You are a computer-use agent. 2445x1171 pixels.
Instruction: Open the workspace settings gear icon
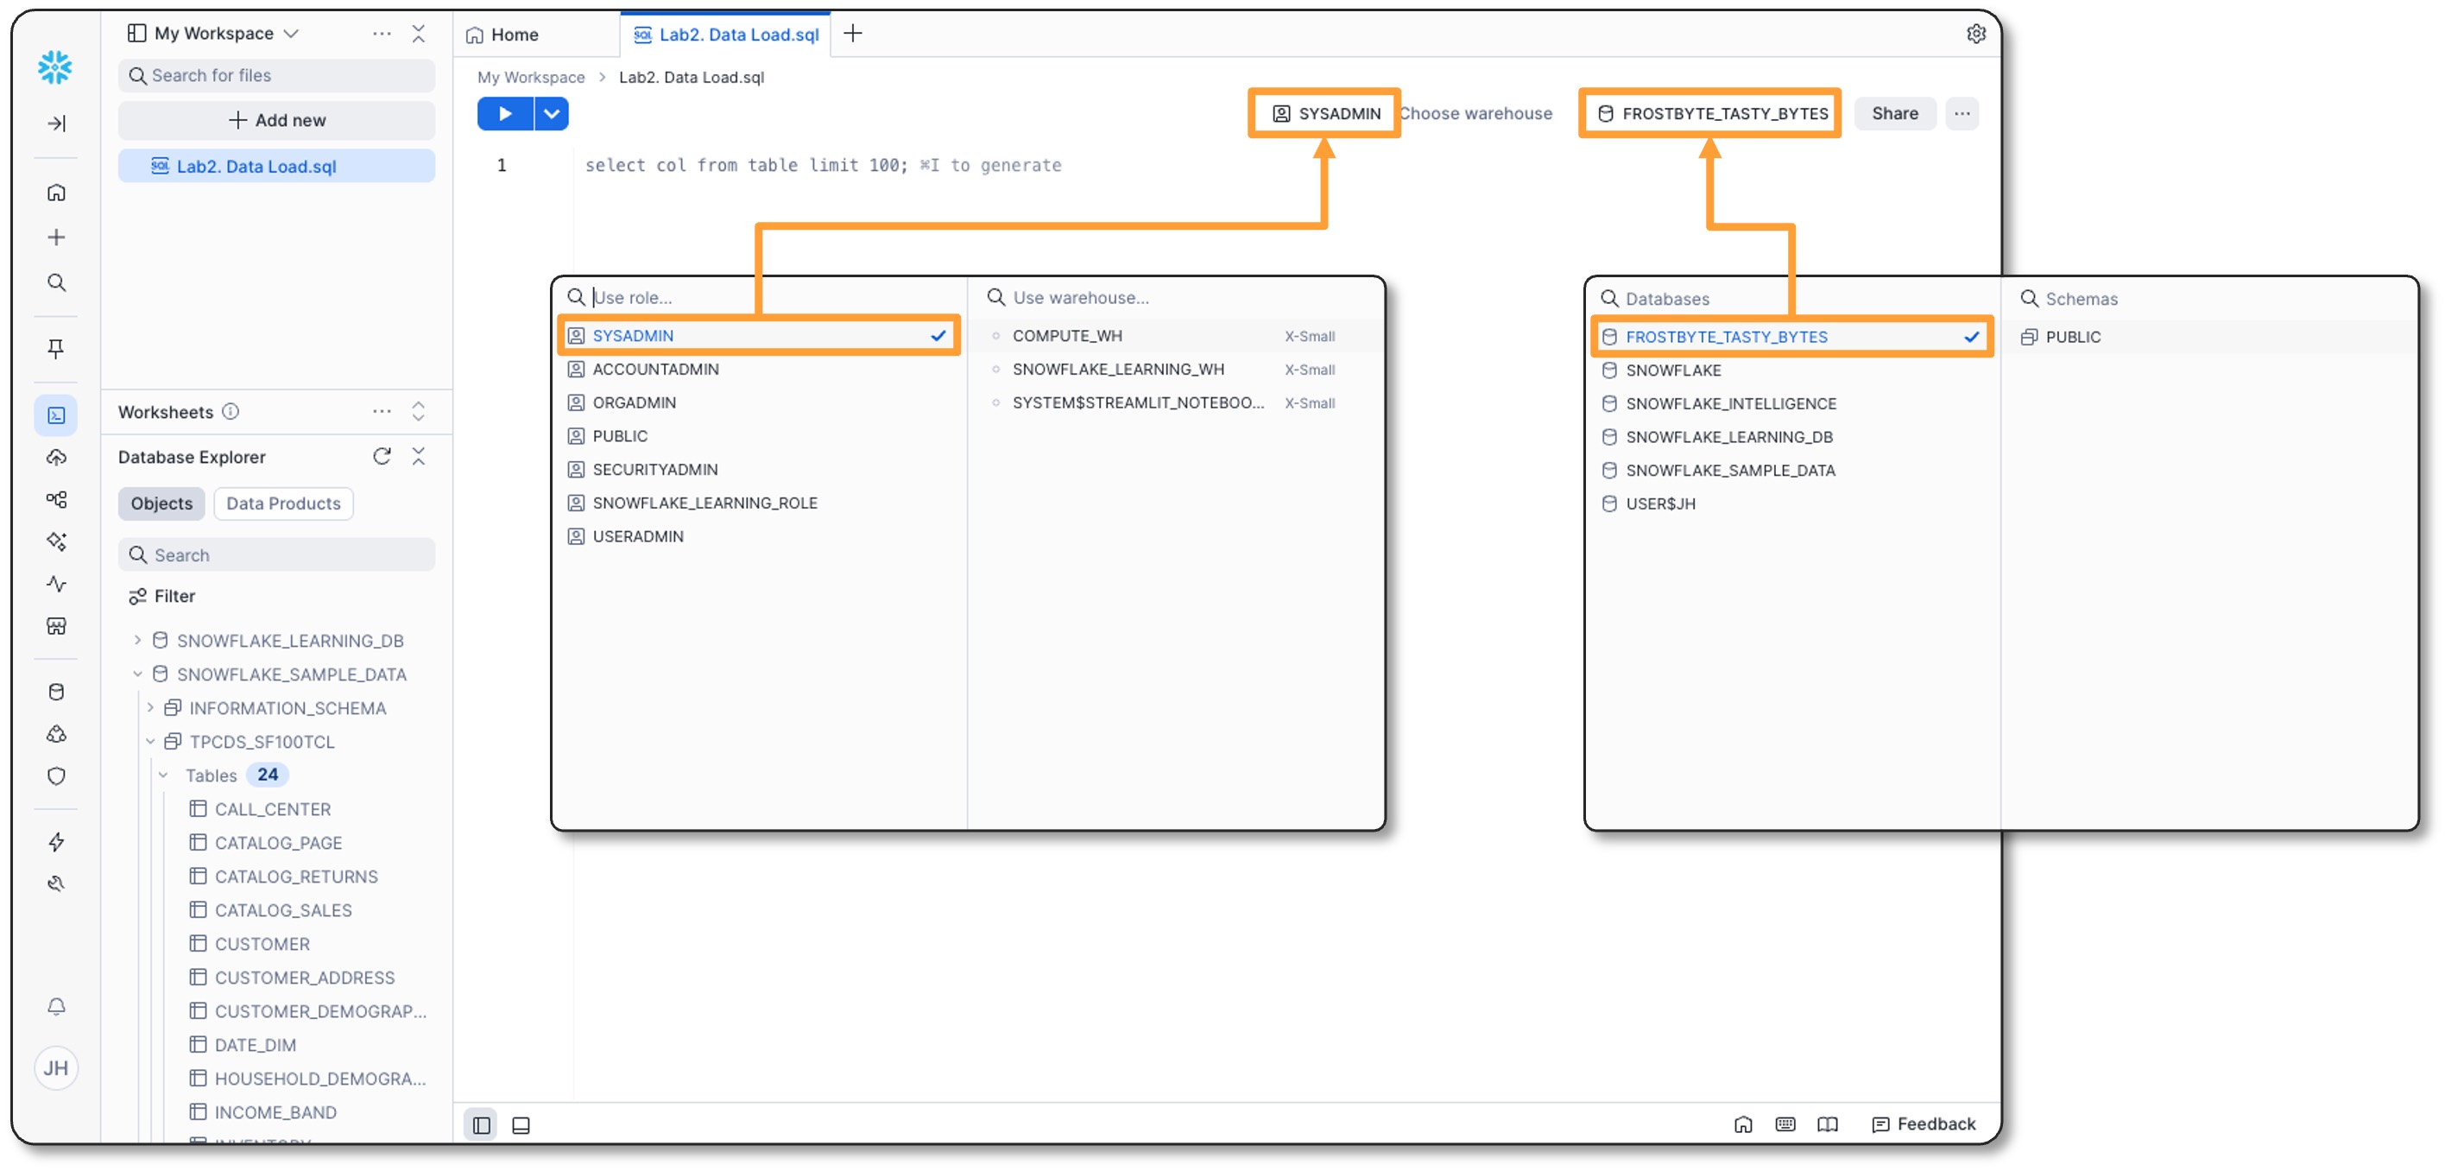pos(1975,35)
